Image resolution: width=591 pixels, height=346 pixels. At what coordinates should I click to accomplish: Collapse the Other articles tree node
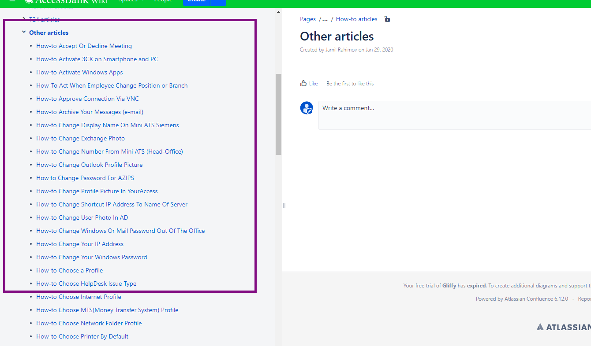24,32
